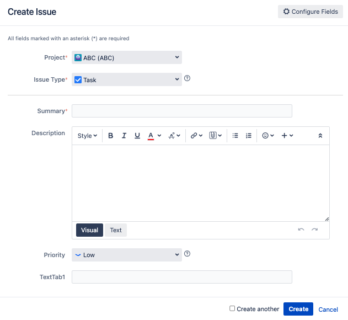Switch editor to Text mode

116,230
